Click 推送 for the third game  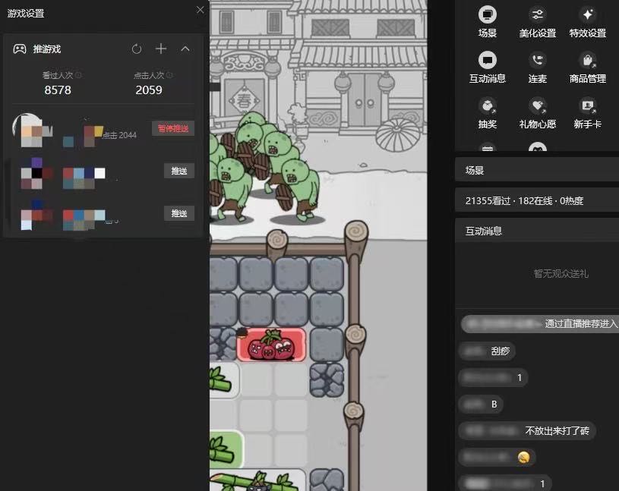coord(178,214)
